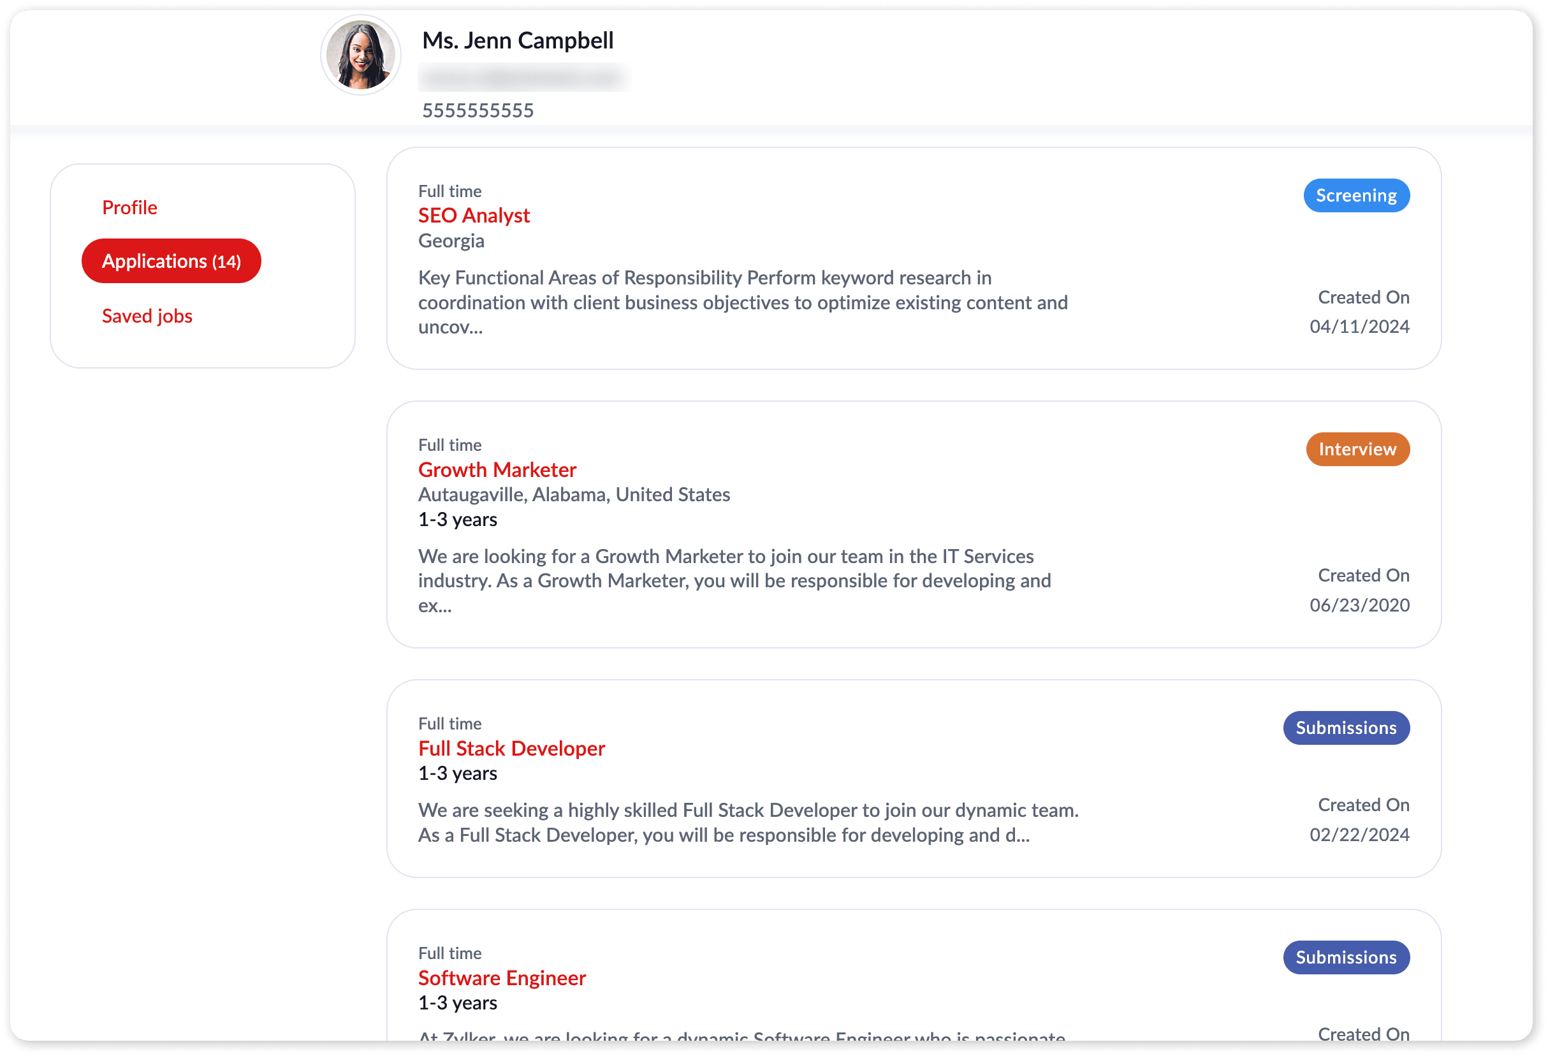
Task: Click Jenn Campbell's profile photo
Action: point(360,55)
